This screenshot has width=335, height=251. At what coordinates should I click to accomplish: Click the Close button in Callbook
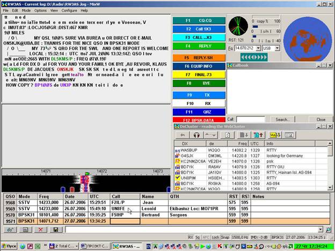[x=321, y=120]
